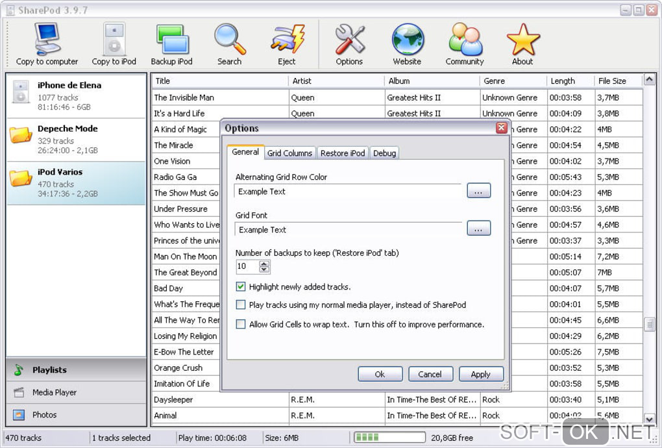This screenshot has width=662, height=448.
Task: Open the Website globe icon
Action: [407, 40]
